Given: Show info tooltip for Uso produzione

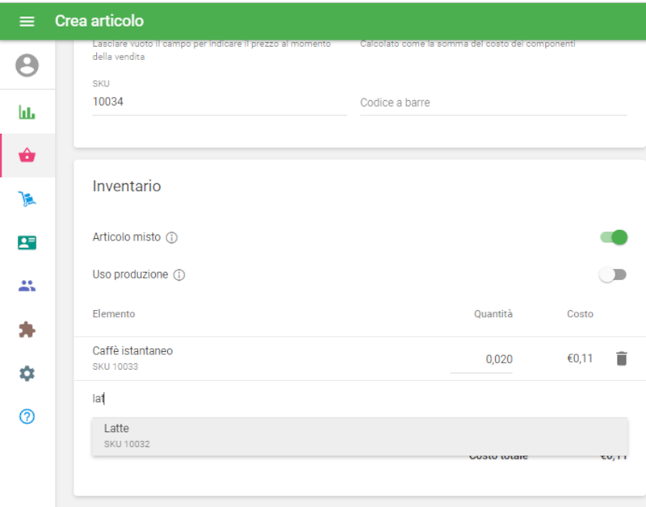Looking at the screenshot, I should [179, 275].
